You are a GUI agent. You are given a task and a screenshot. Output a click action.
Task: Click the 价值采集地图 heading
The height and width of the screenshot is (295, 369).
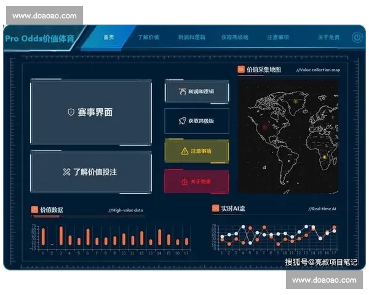(264, 69)
